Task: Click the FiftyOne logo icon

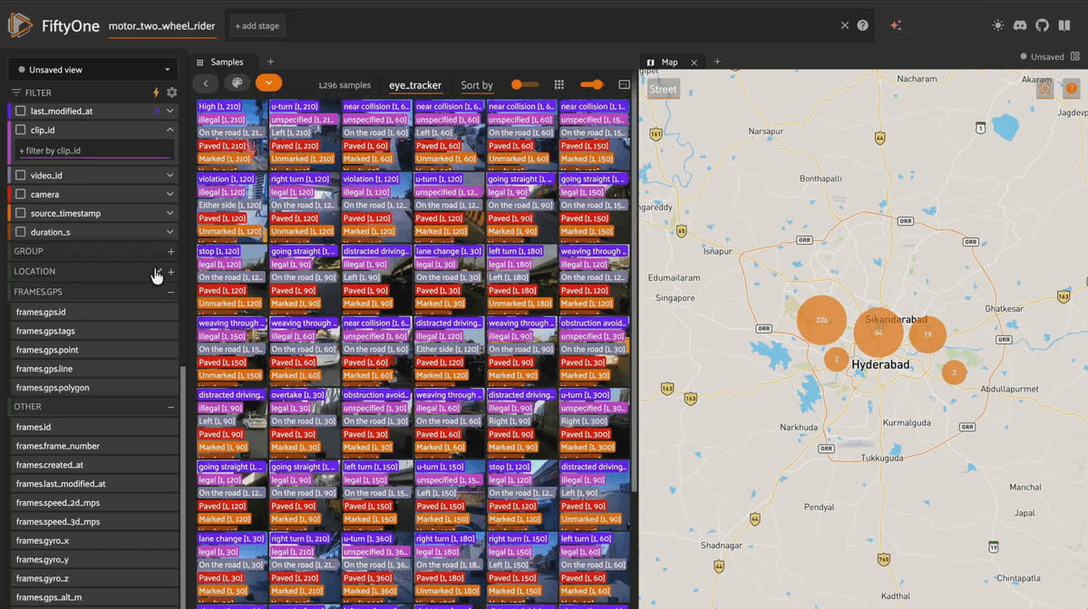Action: (x=20, y=25)
